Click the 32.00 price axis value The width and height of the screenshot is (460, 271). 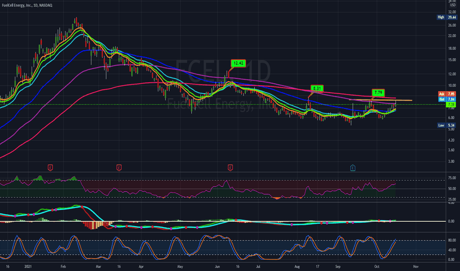[x=452, y=12]
